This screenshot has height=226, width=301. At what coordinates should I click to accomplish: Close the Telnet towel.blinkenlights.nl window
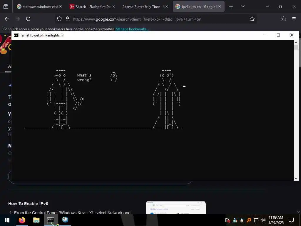[x=292, y=35]
